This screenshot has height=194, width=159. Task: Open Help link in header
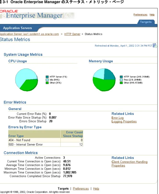click(x=152, y=14)
